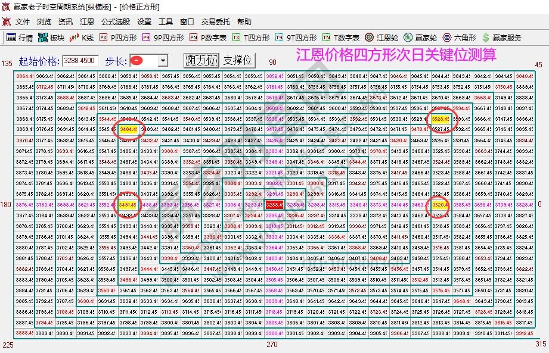This screenshot has width=549, height=353.
Task: Expand the step size selector arrow
Action: pyautogui.click(x=163, y=60)
